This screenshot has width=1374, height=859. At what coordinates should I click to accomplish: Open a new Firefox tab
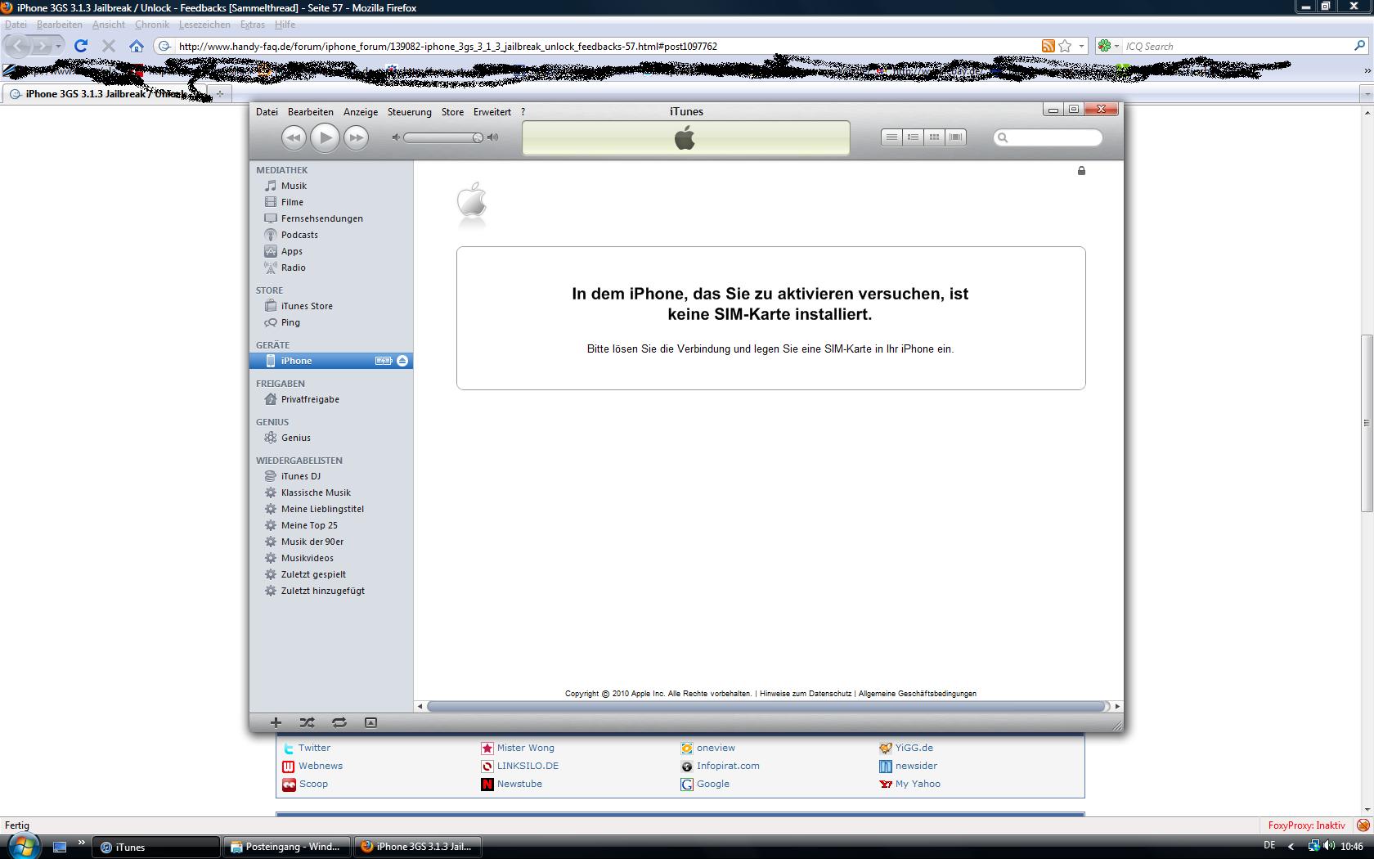[x=219, y=94]
